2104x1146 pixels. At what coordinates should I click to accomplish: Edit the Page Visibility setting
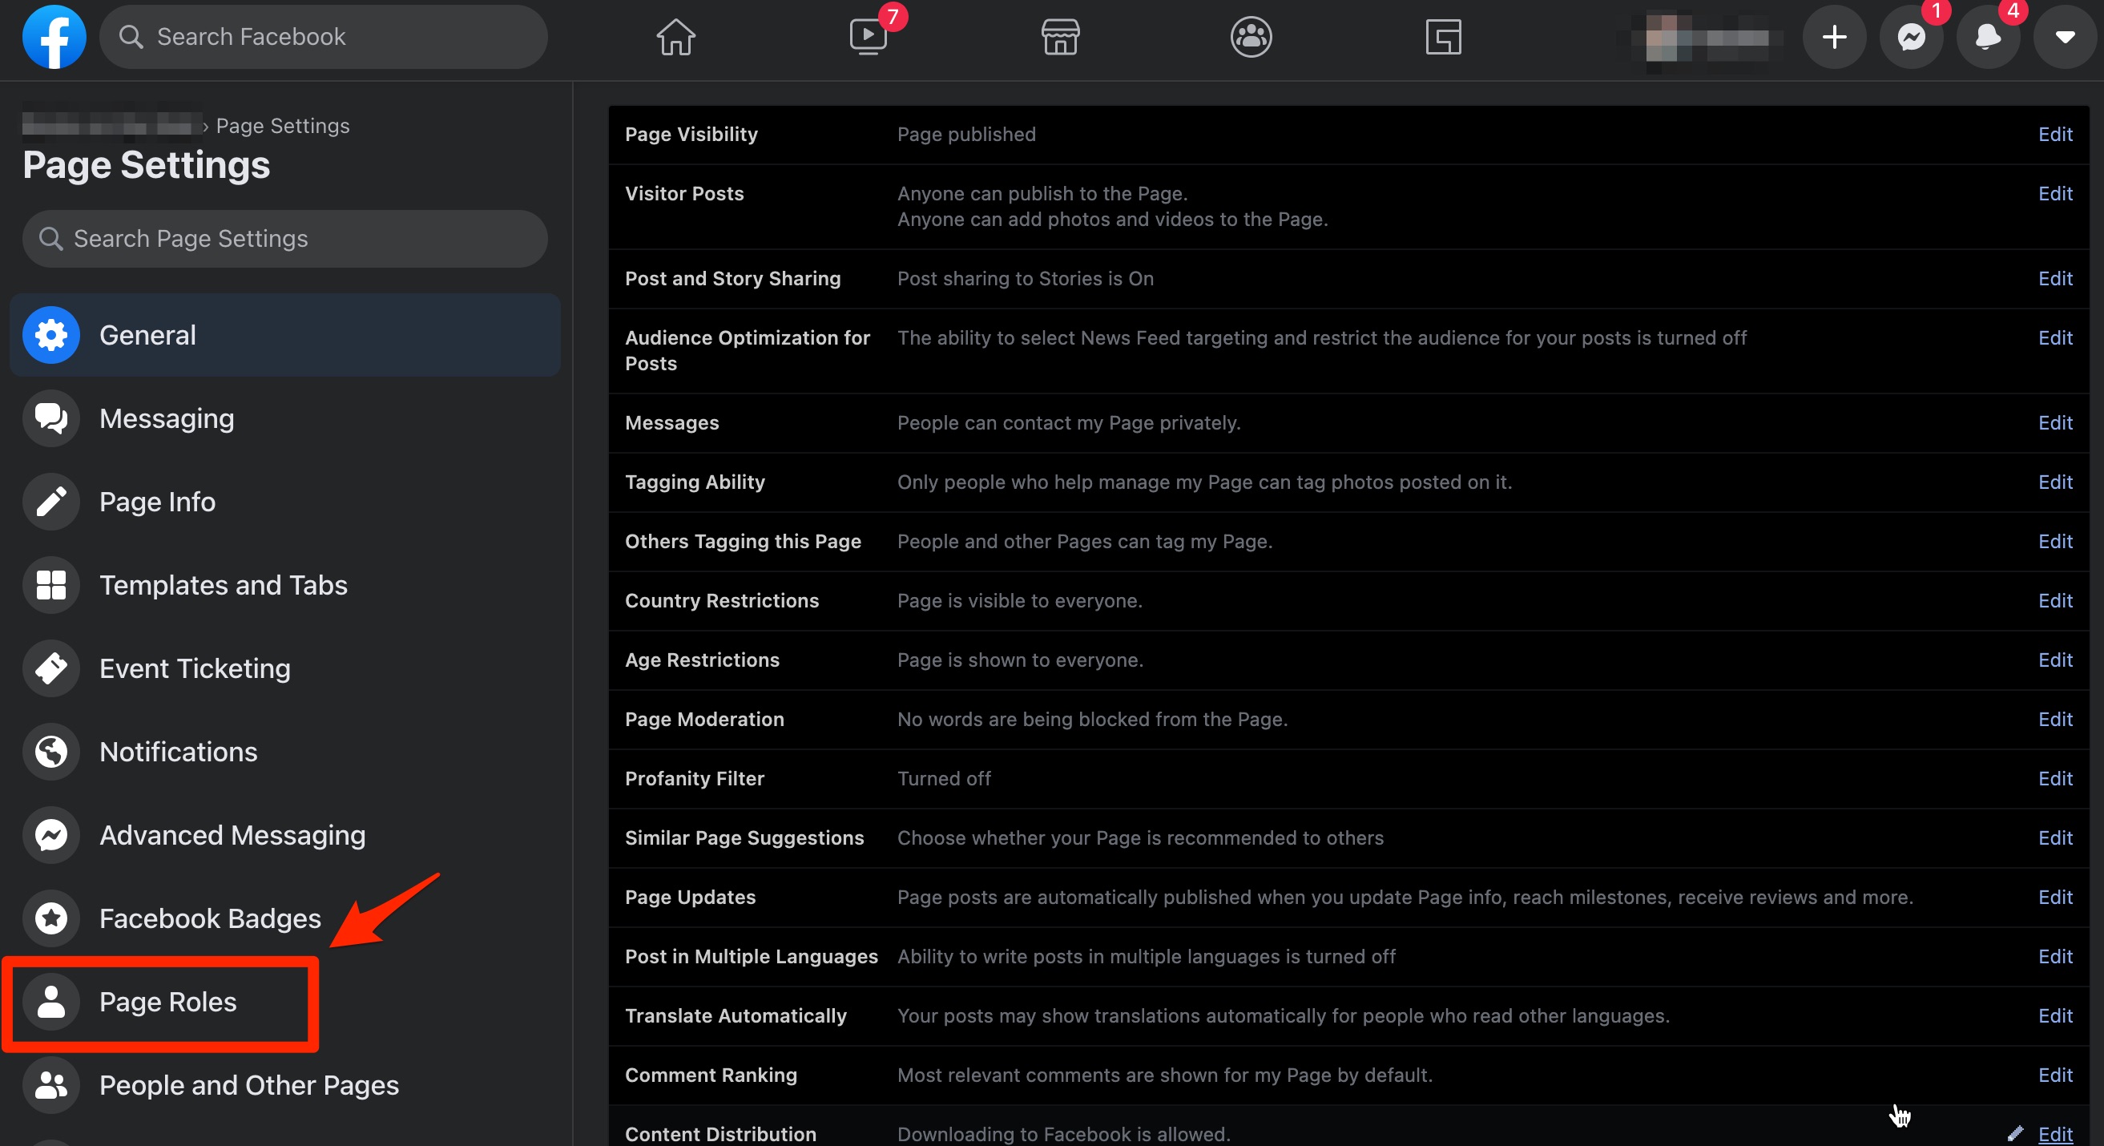point(2054,134)
